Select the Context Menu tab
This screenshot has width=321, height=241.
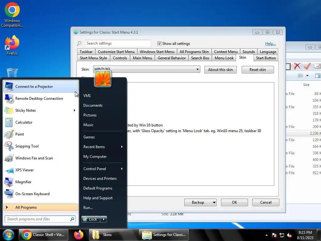226,52
